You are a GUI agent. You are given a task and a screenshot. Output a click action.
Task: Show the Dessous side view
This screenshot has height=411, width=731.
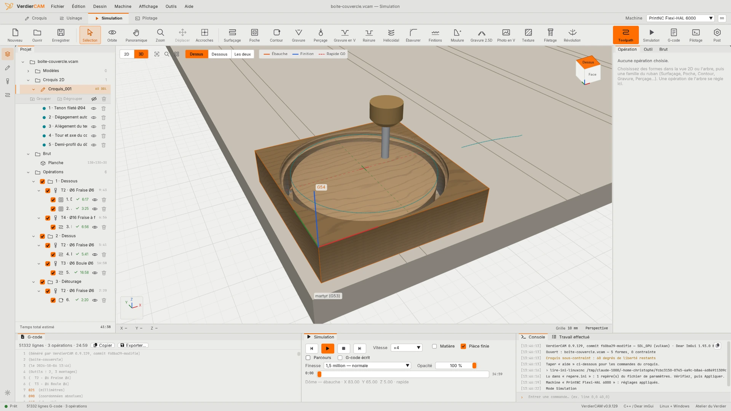point(219,54)
